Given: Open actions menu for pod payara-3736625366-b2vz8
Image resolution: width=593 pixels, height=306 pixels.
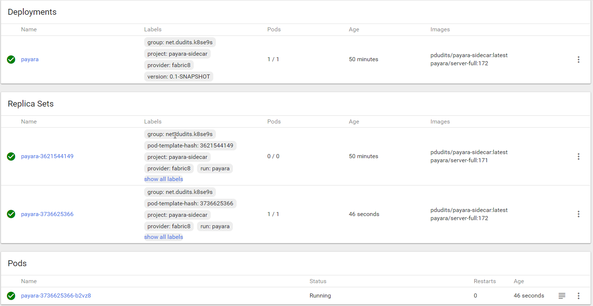Looking at the screenshot, I should 579,296.
